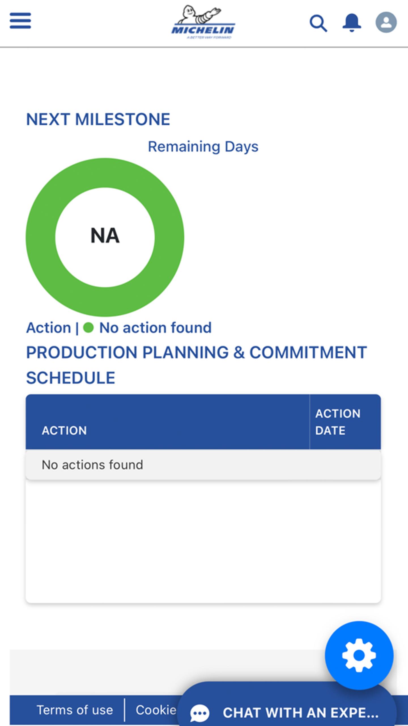Select the No actions found row
This screenshot has height=726, width=408.
pos(203,465)
